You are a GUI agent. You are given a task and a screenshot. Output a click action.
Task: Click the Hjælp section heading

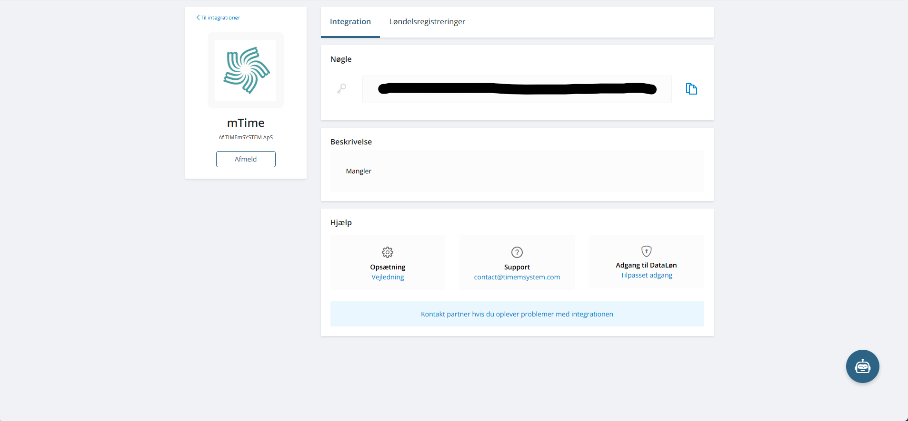tap(341, 223)
